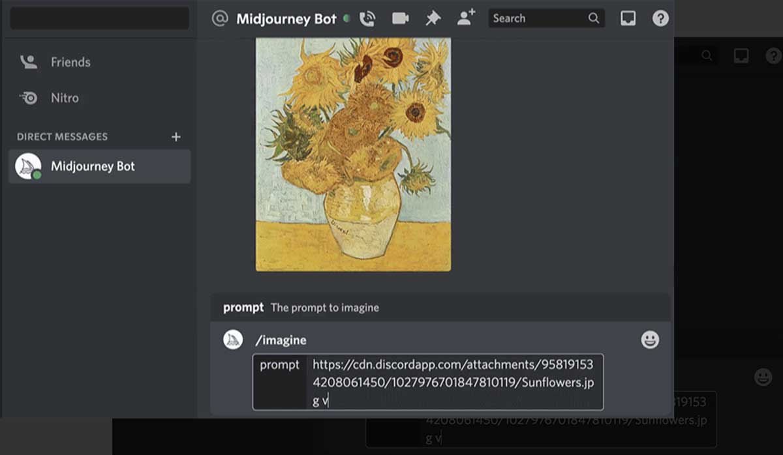Viewport: 783px width, 455px height.
Task: Open the Nitro page
Action: 100,98
